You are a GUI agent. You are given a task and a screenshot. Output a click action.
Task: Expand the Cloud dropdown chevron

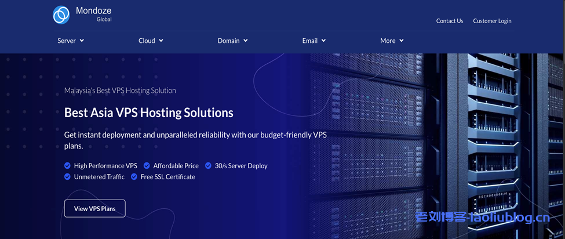(x=161, y=41)
